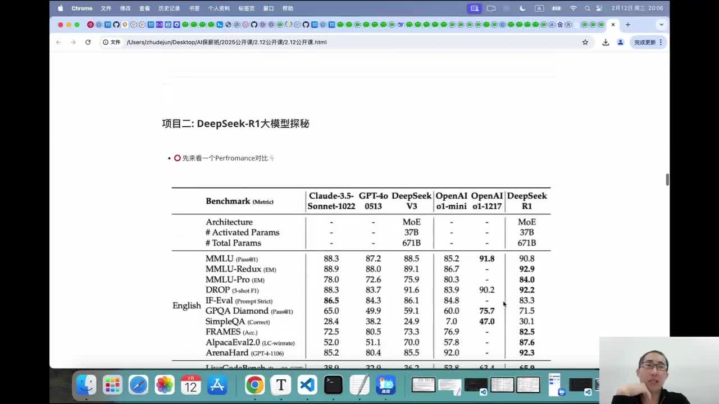Click the page vertical scrollbar thumb

click(x=667, y=180)
